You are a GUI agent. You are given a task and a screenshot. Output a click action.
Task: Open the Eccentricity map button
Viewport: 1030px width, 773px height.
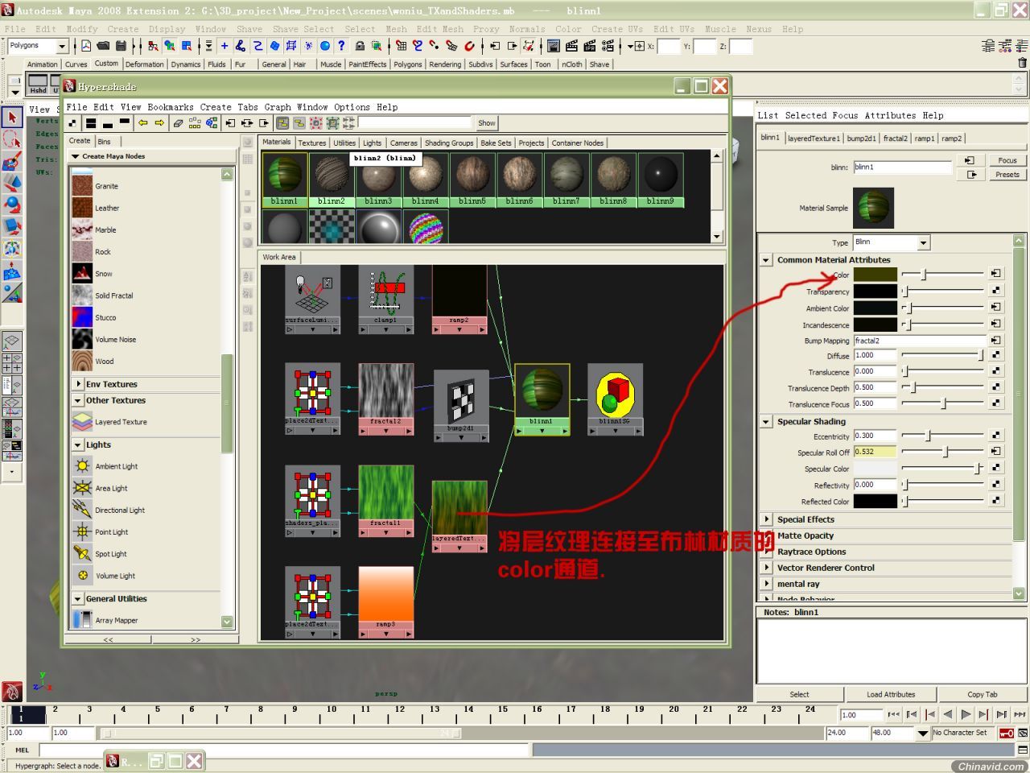[x=996, y=436]
